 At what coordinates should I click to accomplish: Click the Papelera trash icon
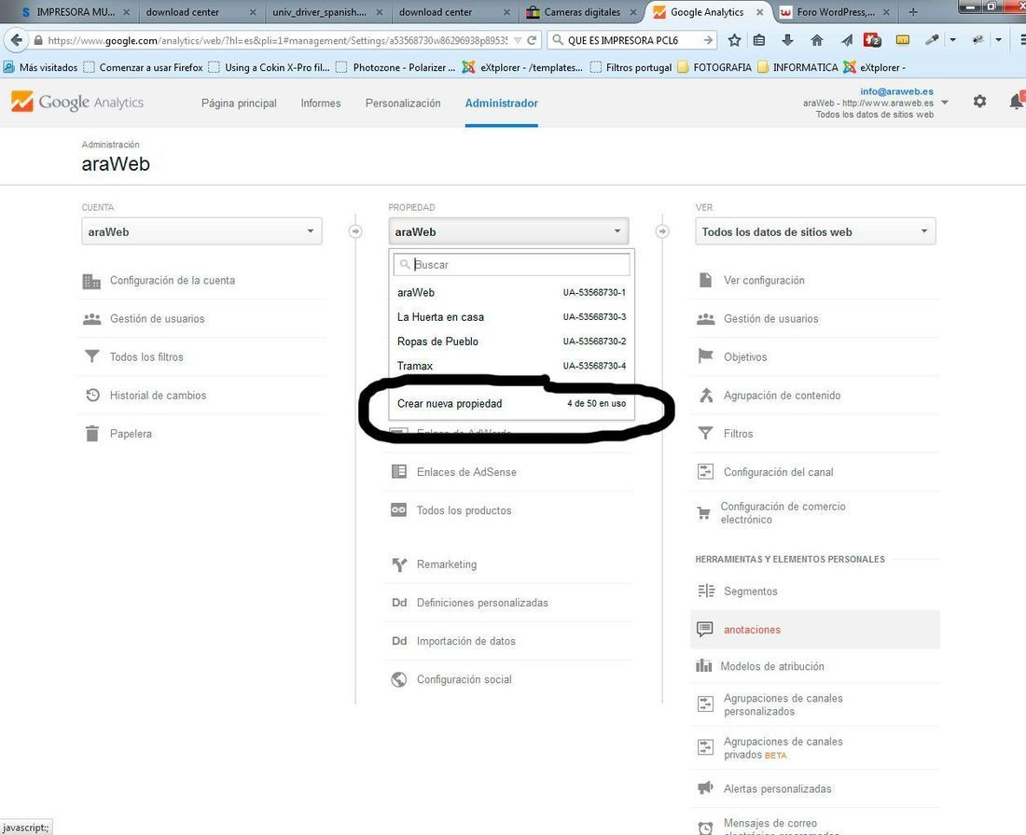pos(92,433)
